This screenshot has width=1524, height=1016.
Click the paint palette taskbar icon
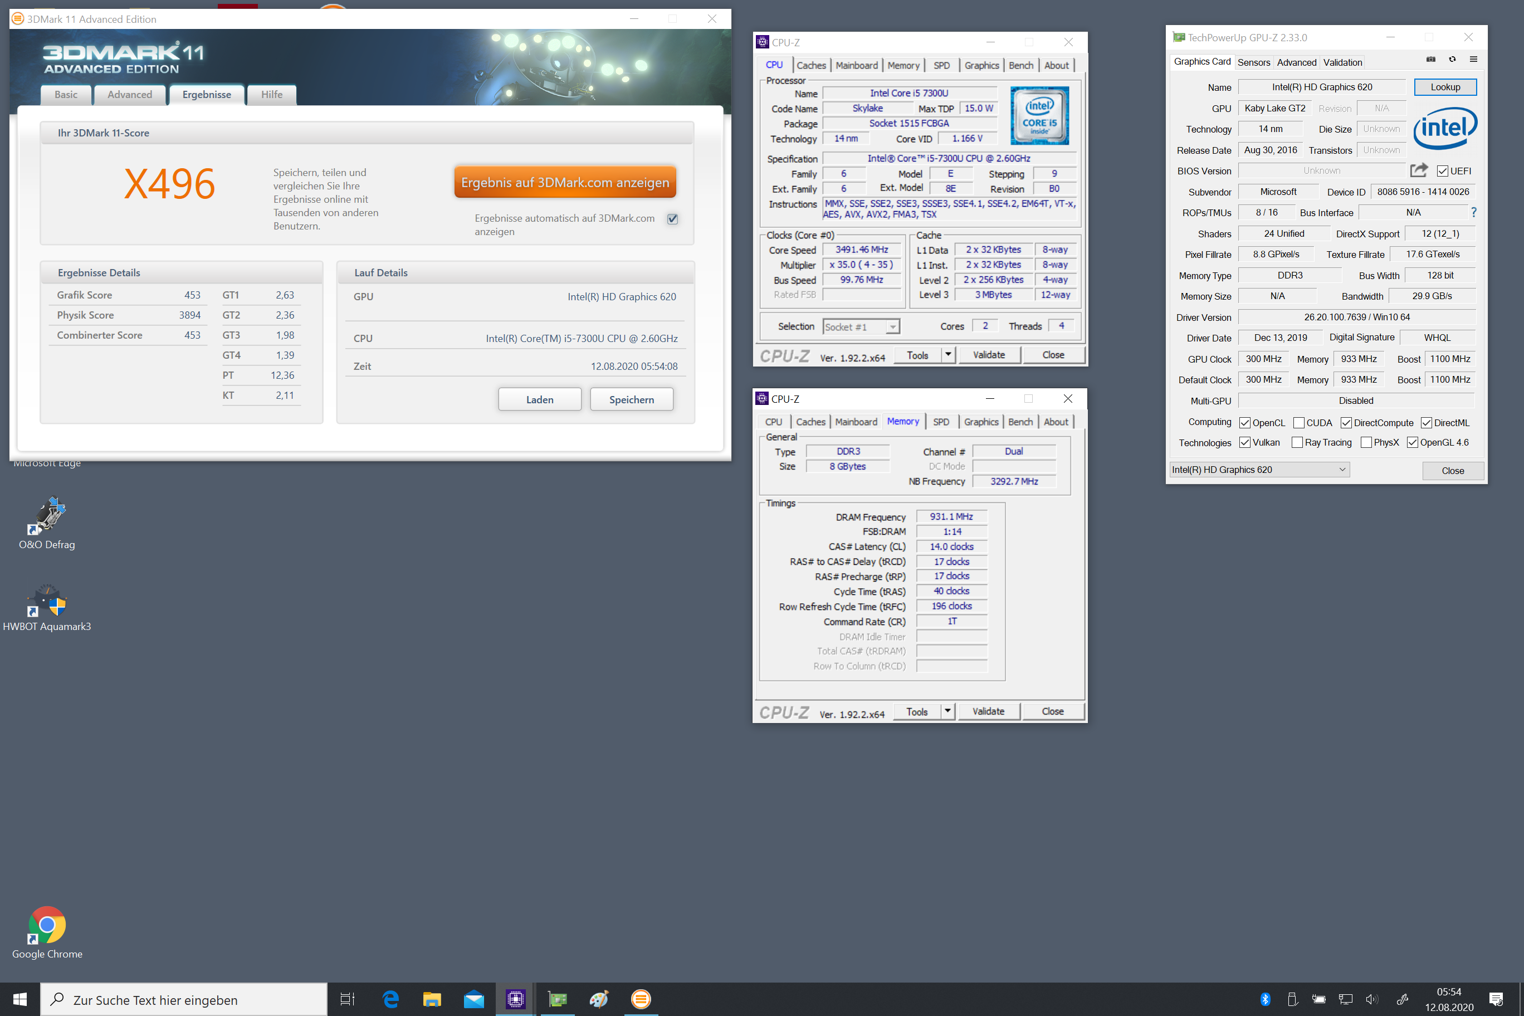(599, 999)
